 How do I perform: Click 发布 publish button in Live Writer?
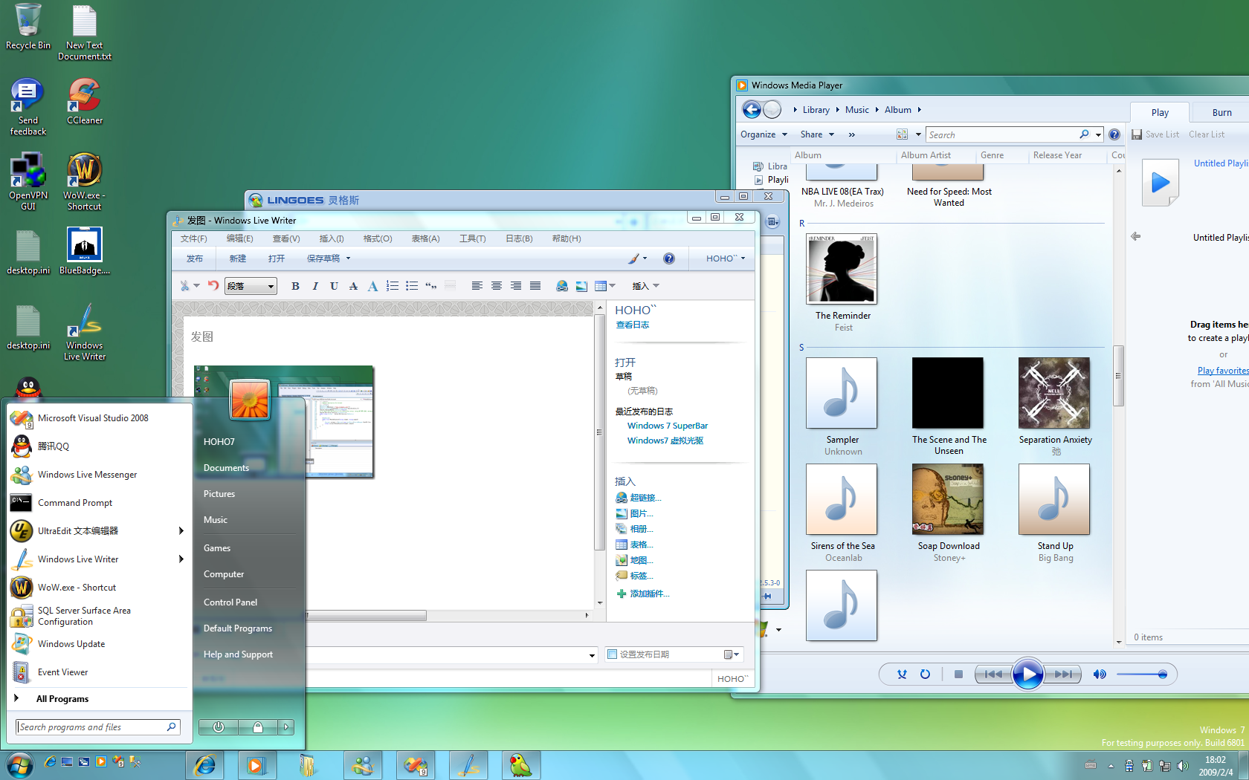point(195,259)
